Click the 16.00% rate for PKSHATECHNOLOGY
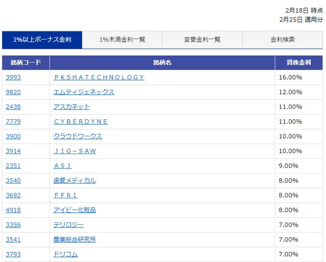 [x=291, y=78]
